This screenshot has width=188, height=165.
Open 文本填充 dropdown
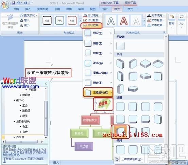tap(156, 15)
